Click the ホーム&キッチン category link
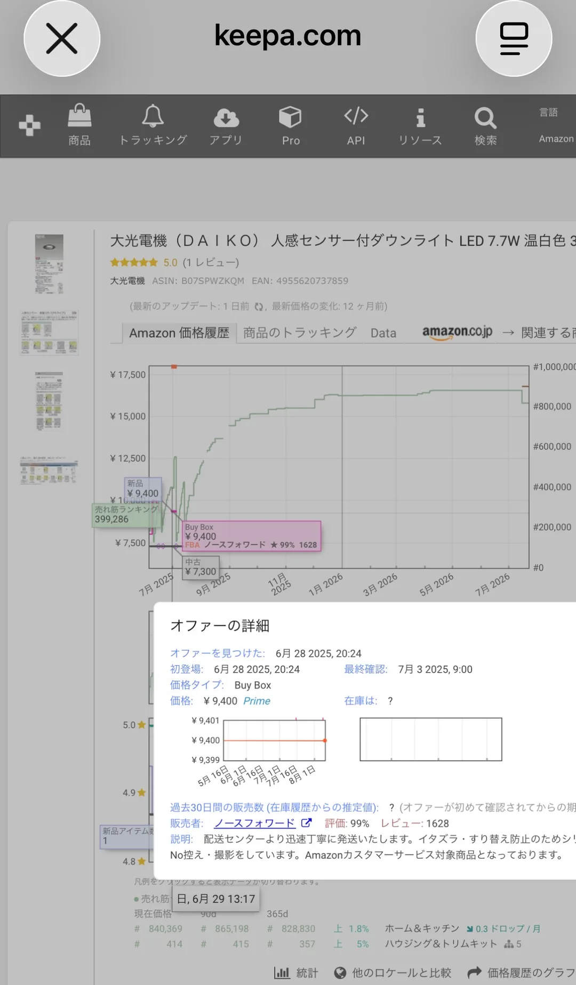 coord(422,929)
